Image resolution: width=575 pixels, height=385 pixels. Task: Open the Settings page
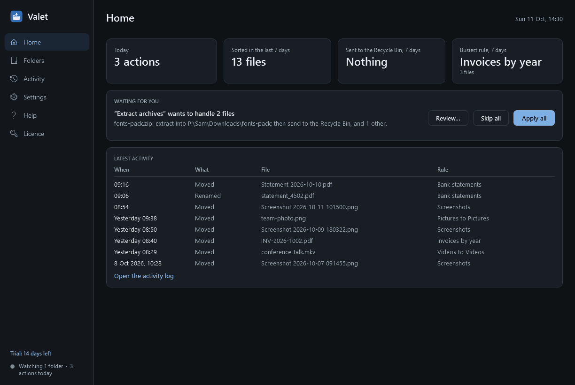(47, 97)
